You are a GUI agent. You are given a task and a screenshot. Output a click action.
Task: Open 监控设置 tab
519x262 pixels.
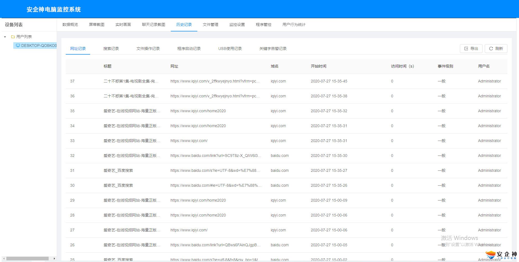click(x=237, y=25)
